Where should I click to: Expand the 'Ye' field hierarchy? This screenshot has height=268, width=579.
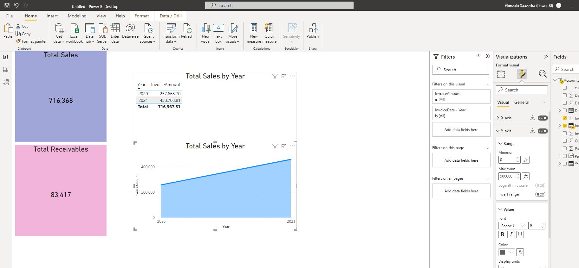click(x=560, y=164)
